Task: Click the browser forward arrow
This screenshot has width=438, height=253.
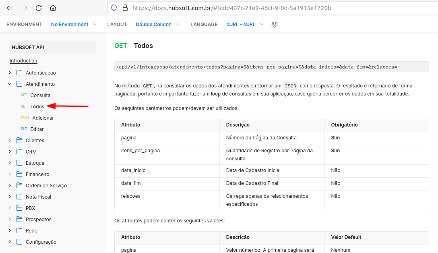Action: coord(24,8)
